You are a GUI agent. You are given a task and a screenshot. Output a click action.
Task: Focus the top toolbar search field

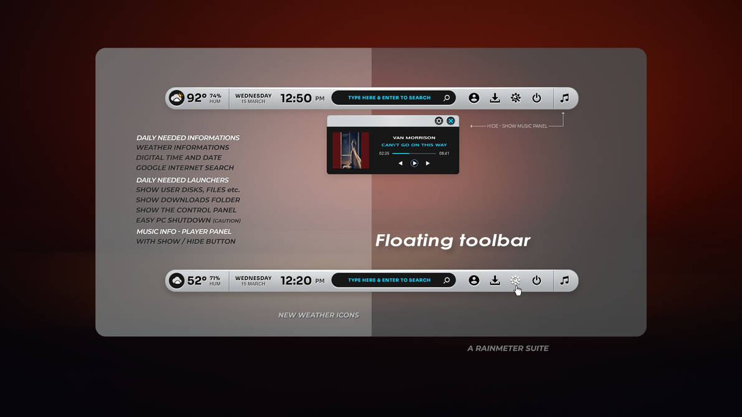click(x=393, y=98)
